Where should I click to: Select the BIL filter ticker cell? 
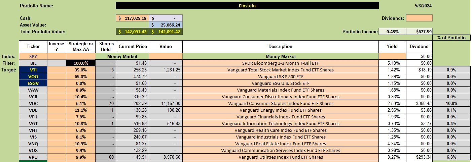click(33, 63)
